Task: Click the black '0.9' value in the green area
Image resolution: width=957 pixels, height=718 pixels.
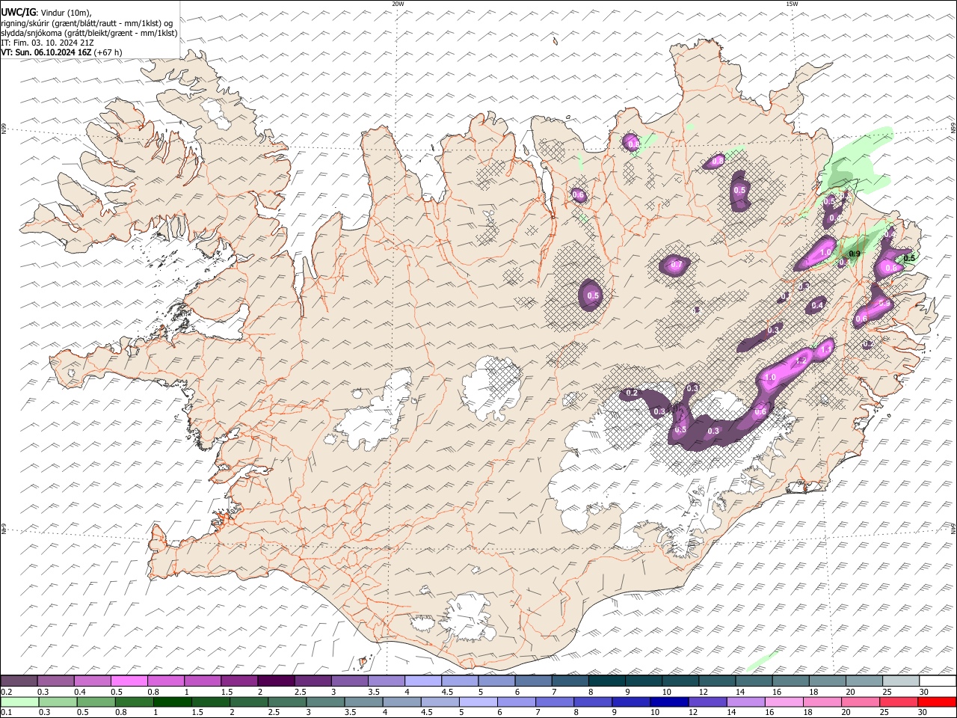Action: click(x=855, y=254)
